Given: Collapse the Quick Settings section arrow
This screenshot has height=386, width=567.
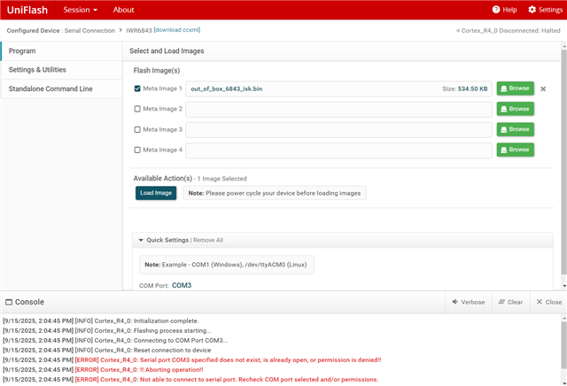Looking at the screenshot, I should click(x=141, y=240).
